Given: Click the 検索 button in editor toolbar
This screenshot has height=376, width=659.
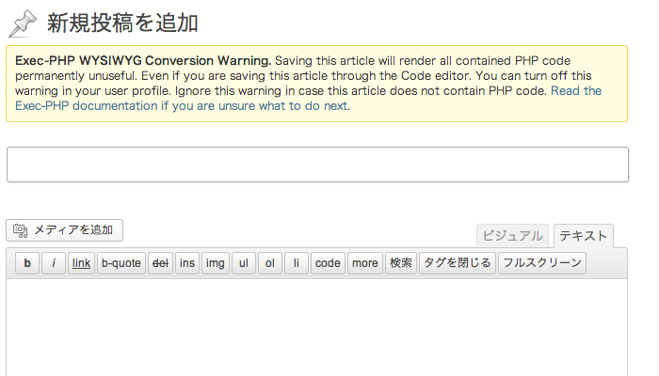Looking at the screenshot, I should point(400,263).
